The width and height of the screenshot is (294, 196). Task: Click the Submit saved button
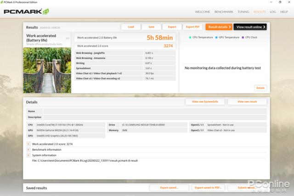[x=247, y=188]
